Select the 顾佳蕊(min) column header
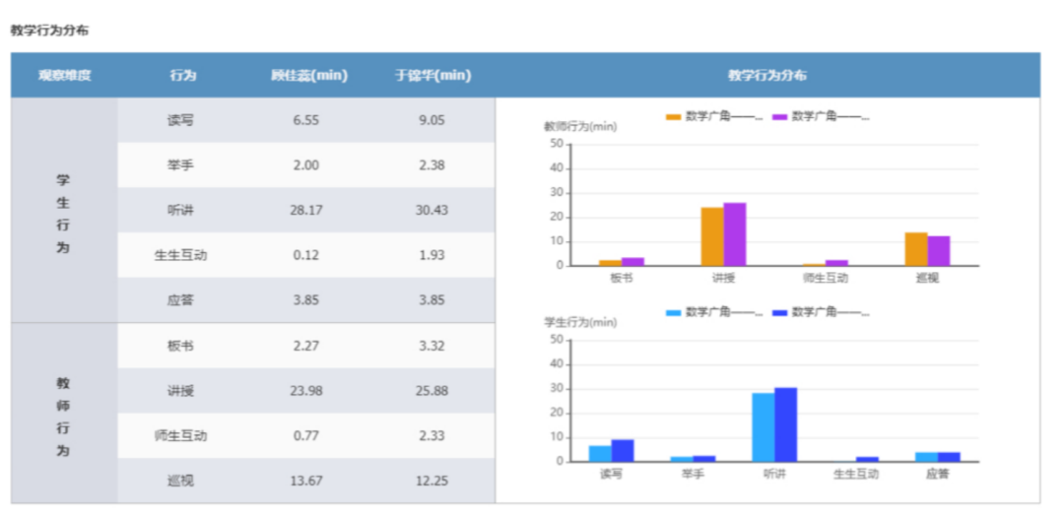 tap(308, 76)
